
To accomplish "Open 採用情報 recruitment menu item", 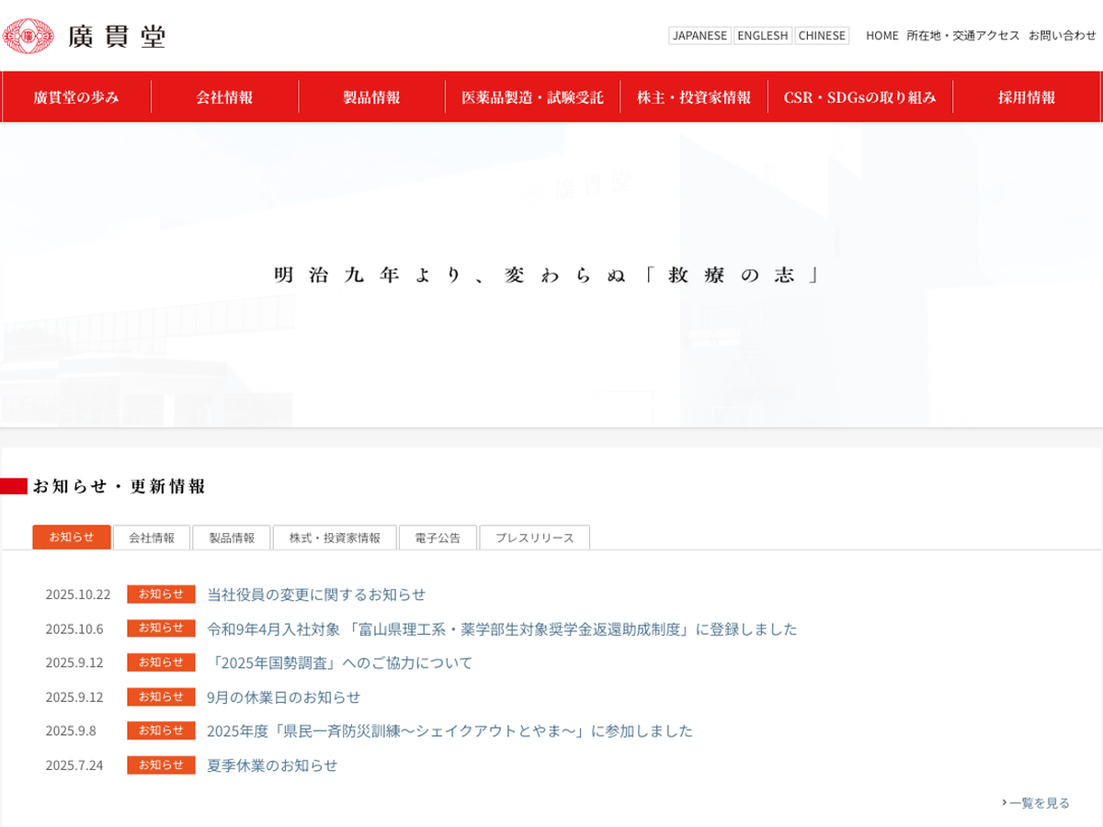I will [x=1027, y=97].
